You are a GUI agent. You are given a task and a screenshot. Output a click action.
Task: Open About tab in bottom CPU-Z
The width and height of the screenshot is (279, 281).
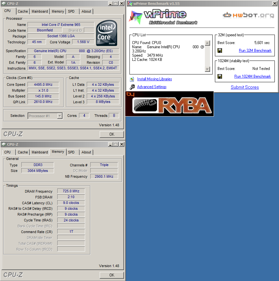[86, 152]
